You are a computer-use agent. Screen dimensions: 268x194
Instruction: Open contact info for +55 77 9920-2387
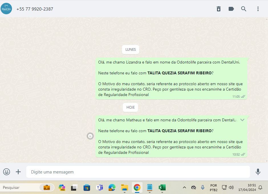35,9
